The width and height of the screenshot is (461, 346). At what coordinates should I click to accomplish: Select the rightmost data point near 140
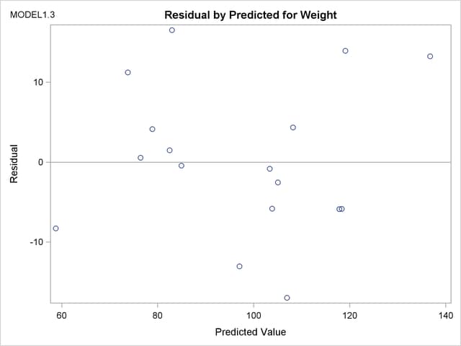click(430, 56)
